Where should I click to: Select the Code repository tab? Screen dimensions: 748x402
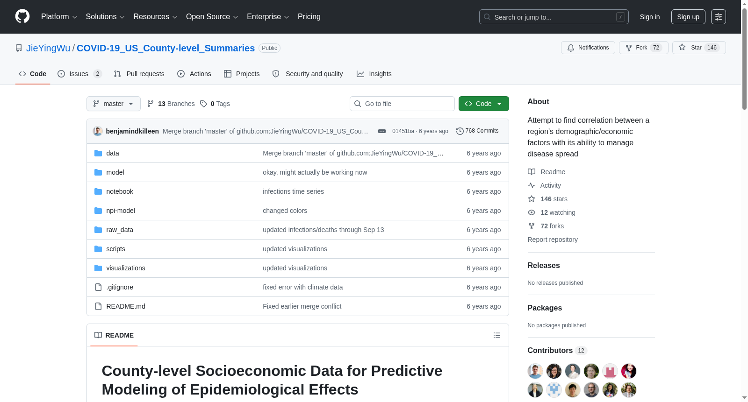pyautogui.click(x=33, y=74)
